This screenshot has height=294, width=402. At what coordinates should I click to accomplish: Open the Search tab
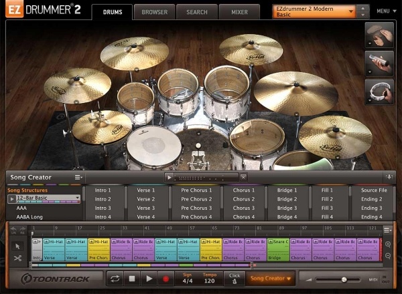point(196,12)
